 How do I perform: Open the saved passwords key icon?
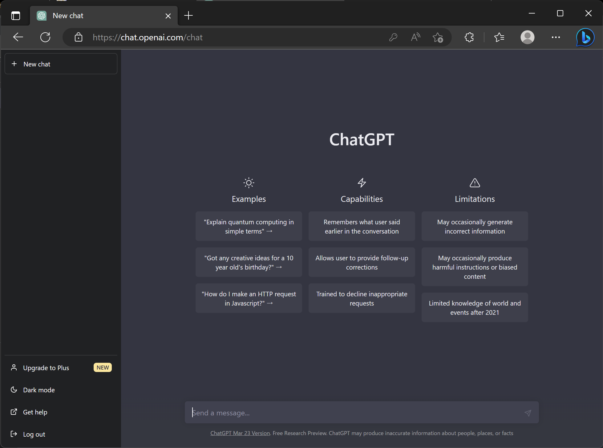393,37
